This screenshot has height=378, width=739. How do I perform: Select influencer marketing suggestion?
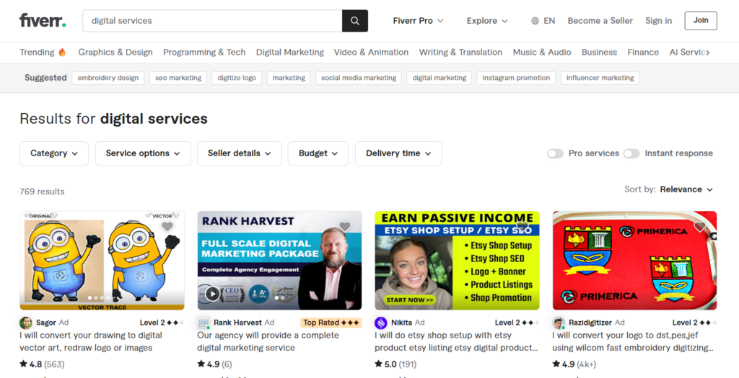600,78
